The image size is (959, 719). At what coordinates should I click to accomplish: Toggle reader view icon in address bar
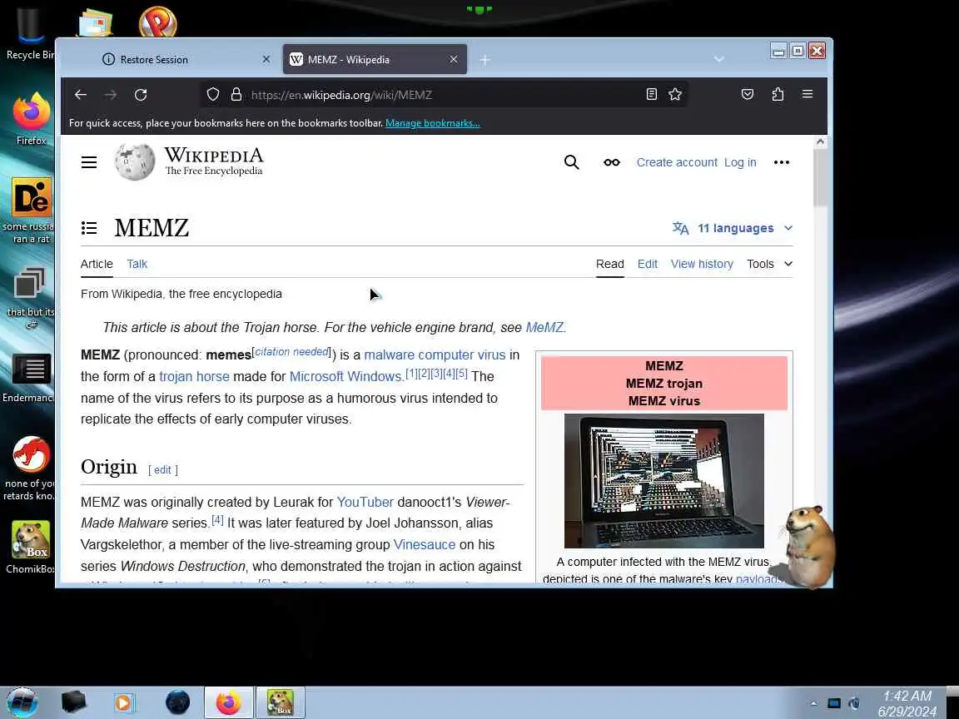pos(651,94)
